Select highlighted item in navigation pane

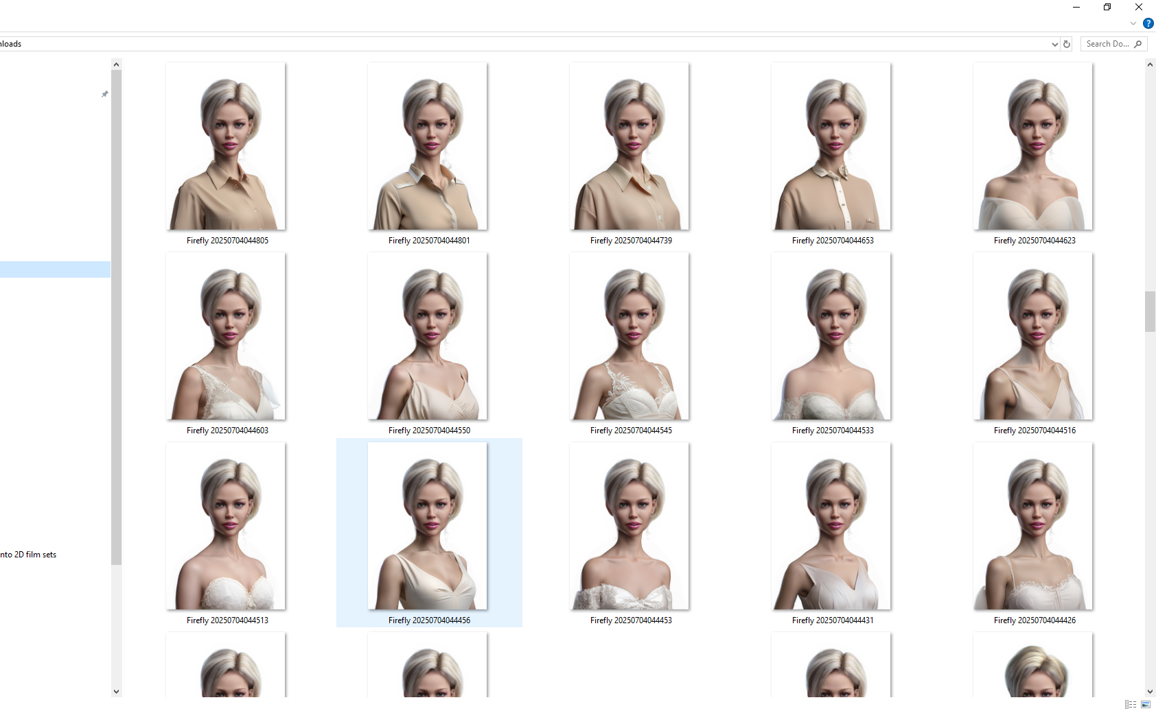55,269
